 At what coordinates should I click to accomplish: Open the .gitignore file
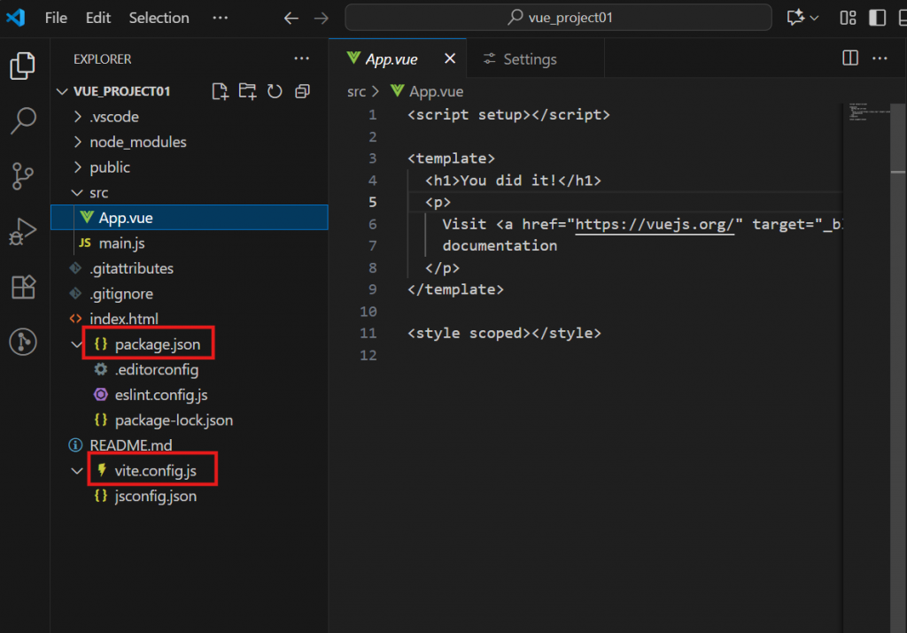(190, 294)
